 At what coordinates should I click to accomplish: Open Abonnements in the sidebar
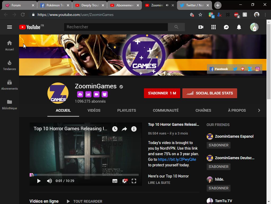pos(10,85)
